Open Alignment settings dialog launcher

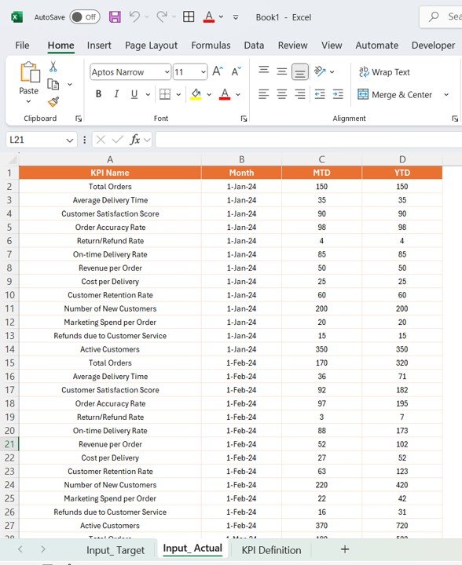point(455,118)
